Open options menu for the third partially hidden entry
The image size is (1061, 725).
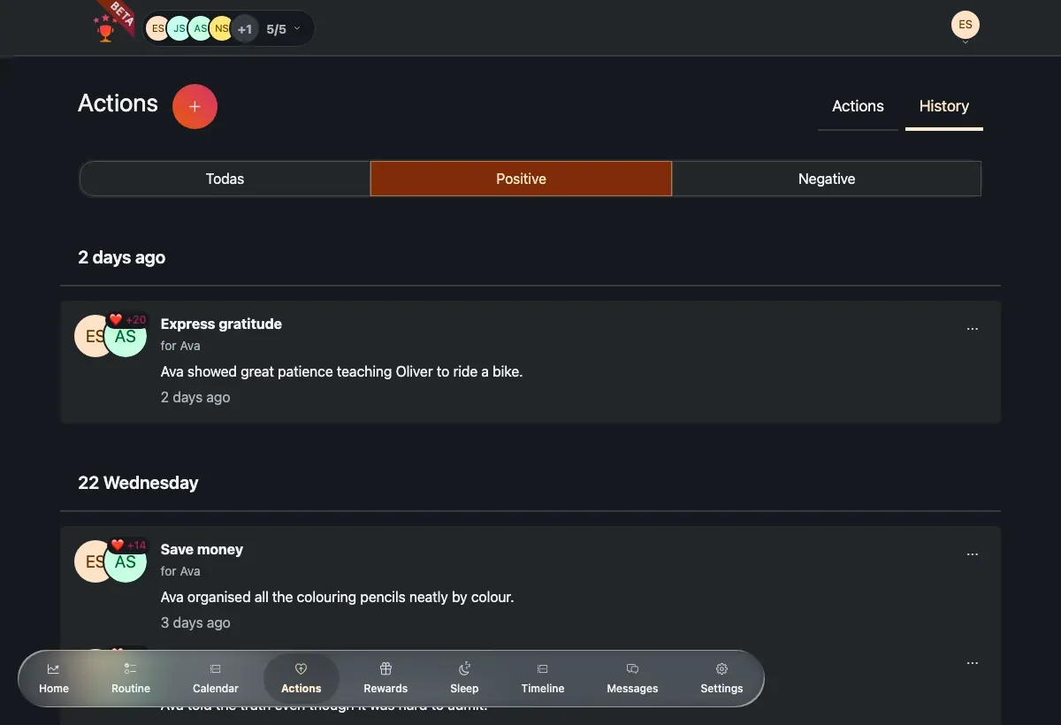(x=973, y=663)
